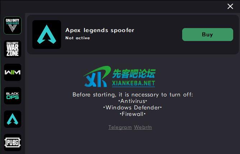Click the large Apex logo in header

tap(47, 35)
